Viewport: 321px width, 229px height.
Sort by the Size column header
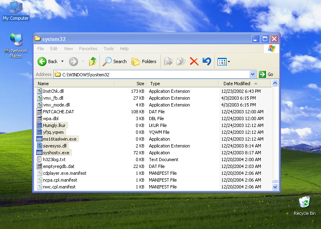(x=130, y=84)
